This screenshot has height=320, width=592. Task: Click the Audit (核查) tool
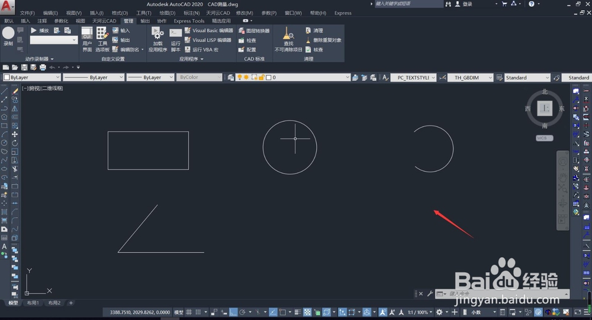click(x=314, y=50)
